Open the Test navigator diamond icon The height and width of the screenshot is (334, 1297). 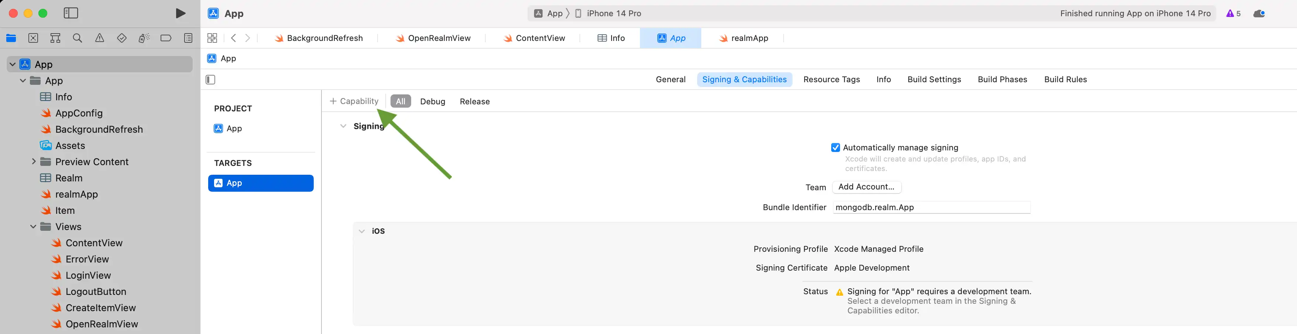121,38
